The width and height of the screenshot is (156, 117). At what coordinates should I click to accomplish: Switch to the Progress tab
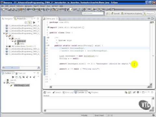tap(93, 92)
